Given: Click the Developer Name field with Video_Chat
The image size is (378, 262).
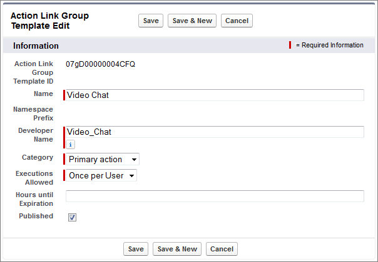Looking at the screenshot, I should pos(214,132).
